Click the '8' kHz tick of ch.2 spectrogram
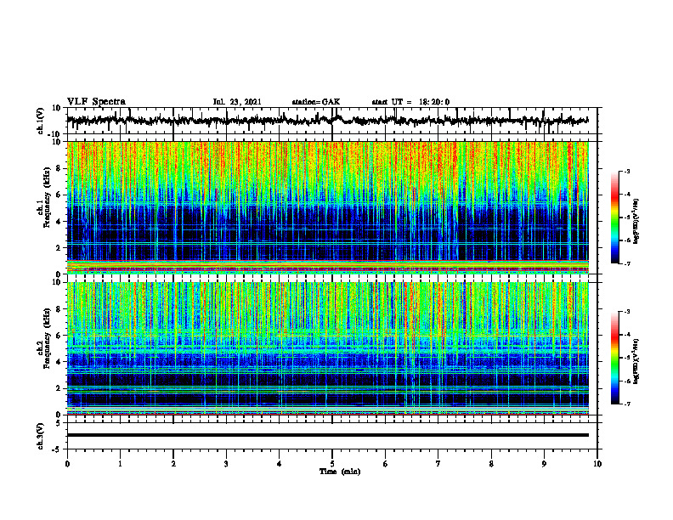The height and width of the screenshot is (520, 673). [x=59, y=309]
